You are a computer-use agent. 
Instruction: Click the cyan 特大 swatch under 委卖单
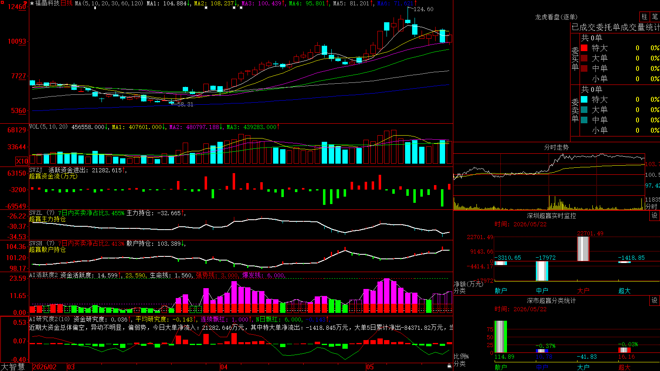pyautogui.click(x=584, y=99)
